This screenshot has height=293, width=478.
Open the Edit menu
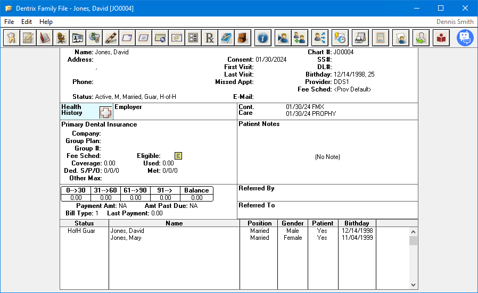coord(27,22)
